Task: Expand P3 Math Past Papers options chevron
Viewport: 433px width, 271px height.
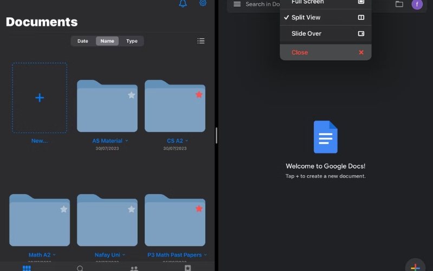Action: click(x=205, y=255)
